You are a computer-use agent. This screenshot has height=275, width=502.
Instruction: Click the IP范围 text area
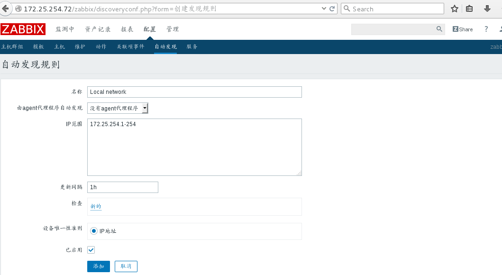[194, 147]
